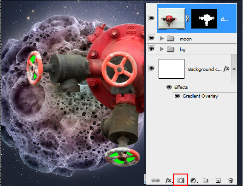Open the layer style fx menu

168,180
